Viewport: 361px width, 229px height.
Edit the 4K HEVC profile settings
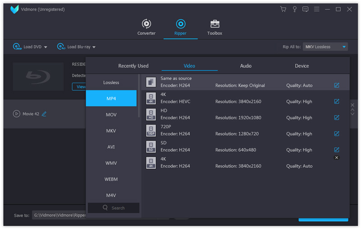click(x=337, y=101)
